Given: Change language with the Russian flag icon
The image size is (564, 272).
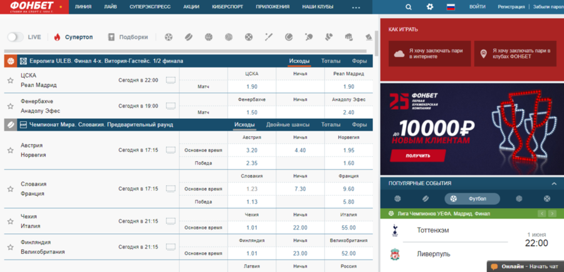Looking at the screenshot, I should coord(450,7).
